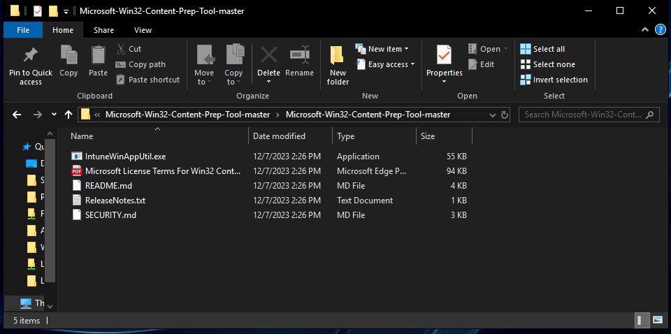
Task: Click the Copy ribbon icon
Action: point(68,55)
